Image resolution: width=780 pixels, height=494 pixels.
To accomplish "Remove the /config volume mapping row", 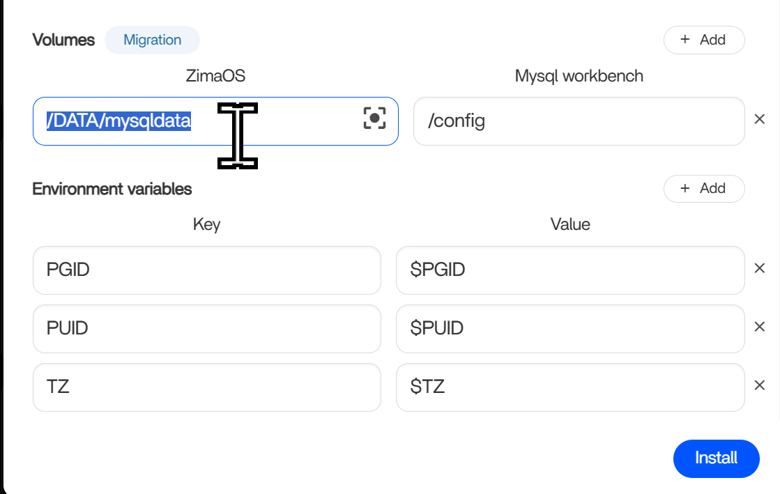I will tap(760, 120).
